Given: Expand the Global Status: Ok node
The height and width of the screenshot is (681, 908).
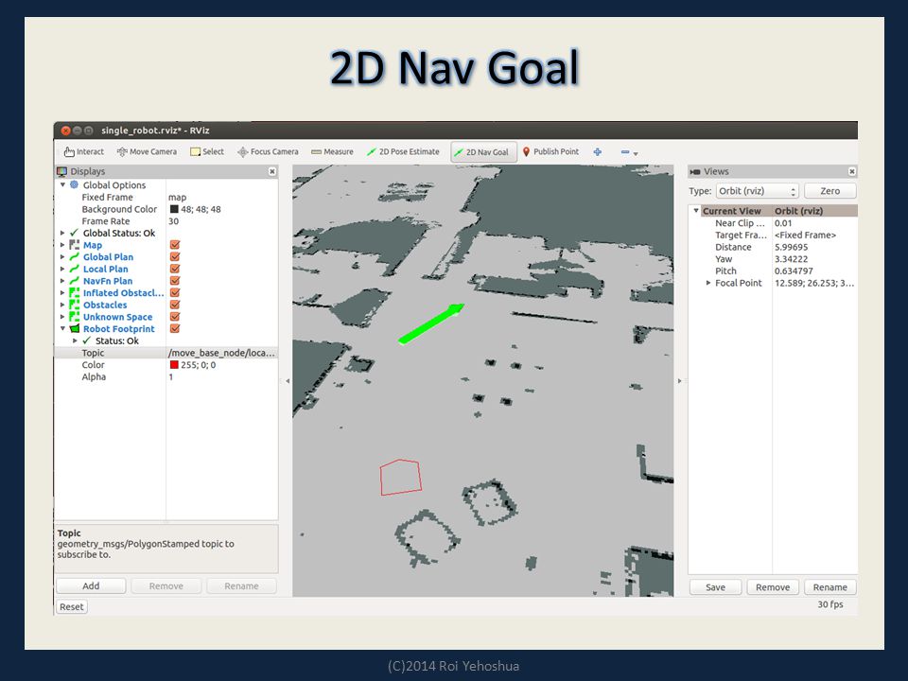Looking at the screenshot, I should pyautogui.click(x=62, y=233).
